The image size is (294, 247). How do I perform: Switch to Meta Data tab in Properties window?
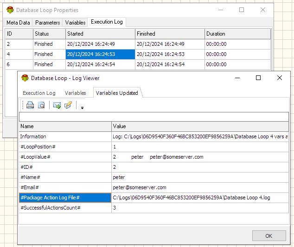[18, 23]
